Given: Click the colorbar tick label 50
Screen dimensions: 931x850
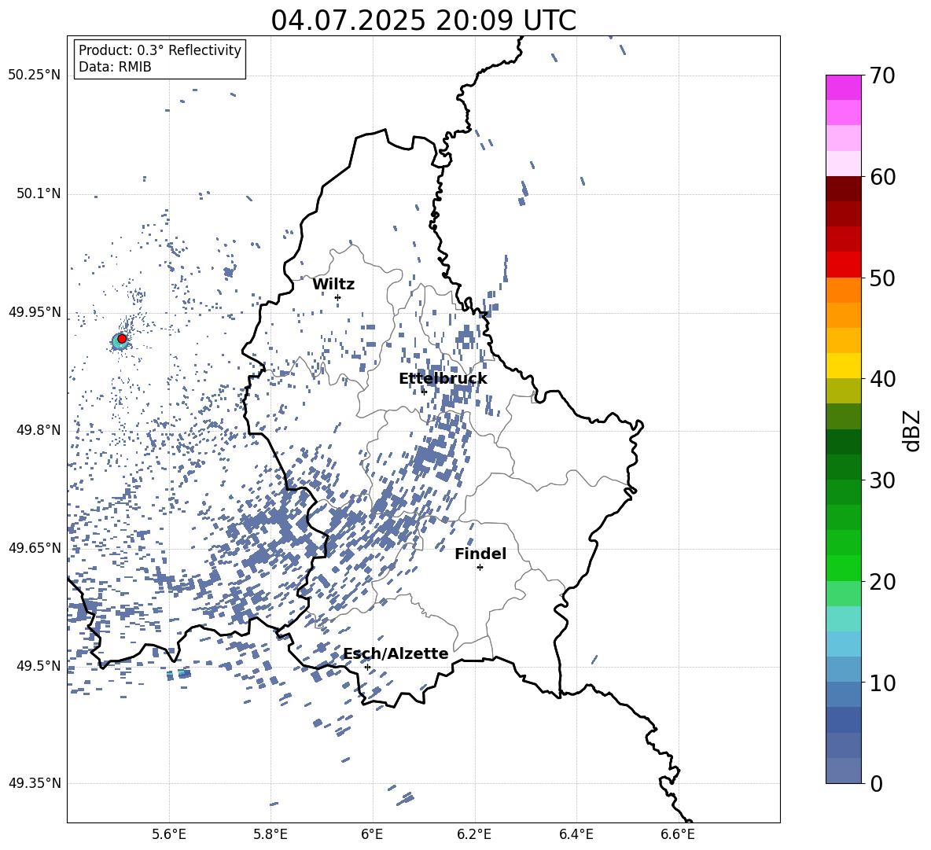Looking at the screenshot, I should 882,278.
